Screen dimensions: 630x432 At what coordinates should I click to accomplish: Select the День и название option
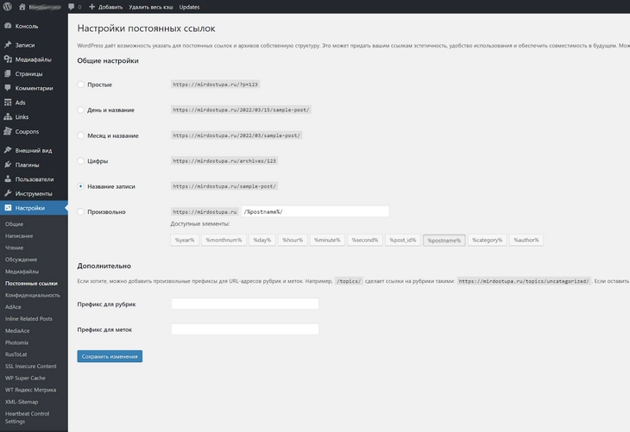point(81,110)
